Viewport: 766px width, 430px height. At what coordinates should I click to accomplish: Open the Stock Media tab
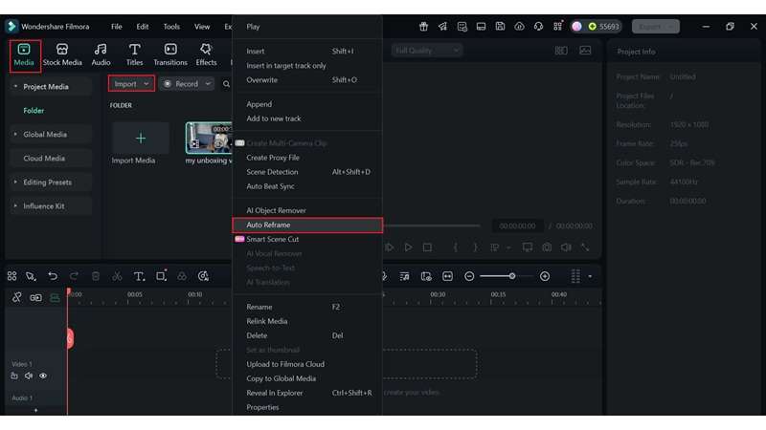(62, 55)
